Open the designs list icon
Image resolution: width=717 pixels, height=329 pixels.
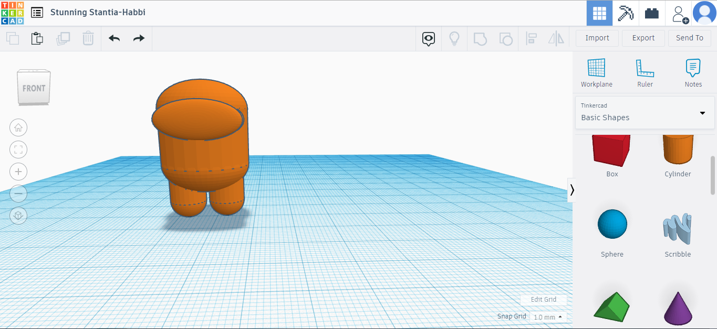tap(37, 13)
